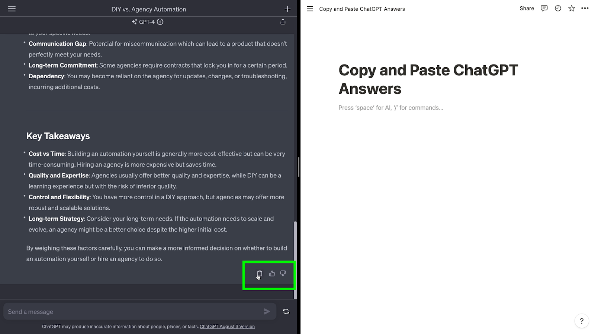595x334 pixels.
Task: Click the ChatGPT conversation scrollbar thumb
Action: click(295, 260)
